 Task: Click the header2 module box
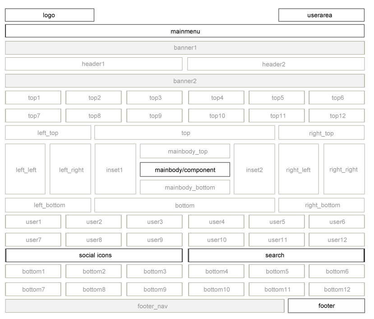pos(276,64)
